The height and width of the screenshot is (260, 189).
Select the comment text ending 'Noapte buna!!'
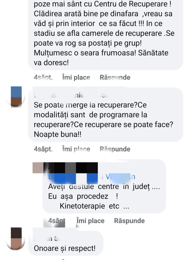point(103,120)
